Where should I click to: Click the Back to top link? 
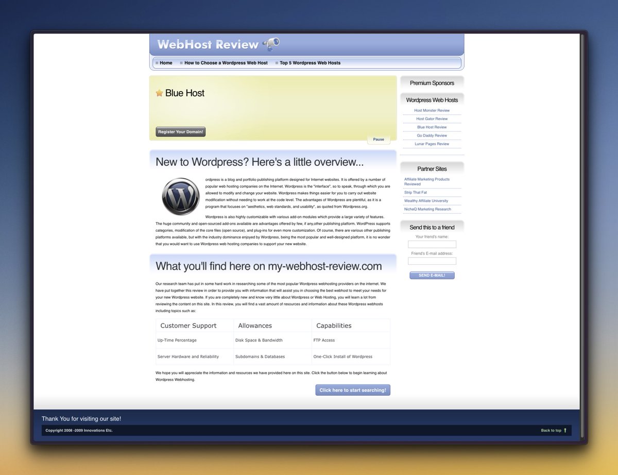click(x=551, y=430)
